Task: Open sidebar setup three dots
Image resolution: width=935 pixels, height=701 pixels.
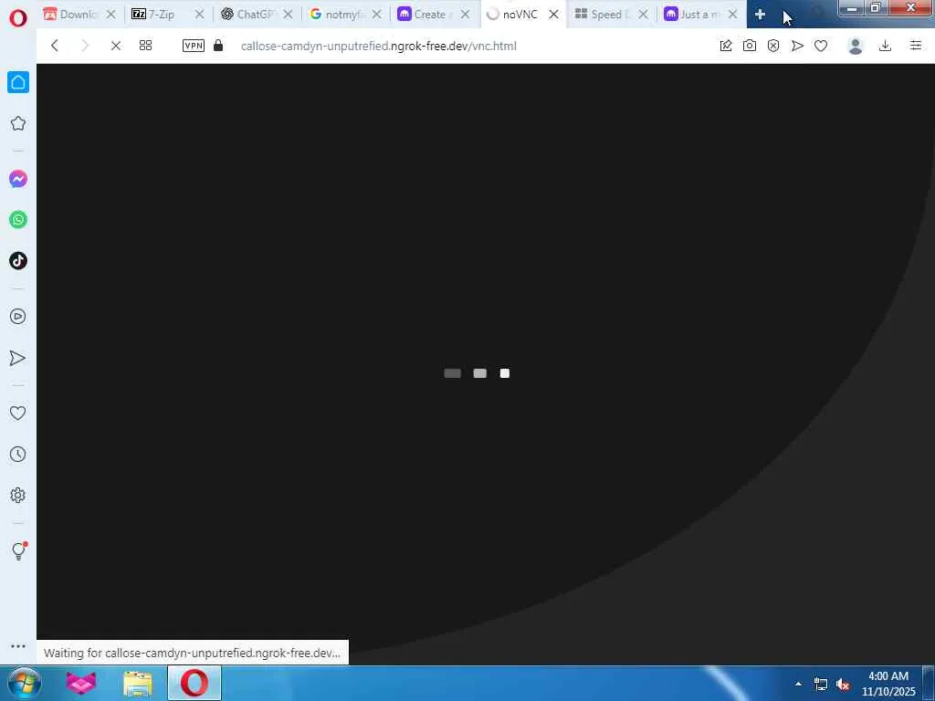Action: tap(18, 646)
